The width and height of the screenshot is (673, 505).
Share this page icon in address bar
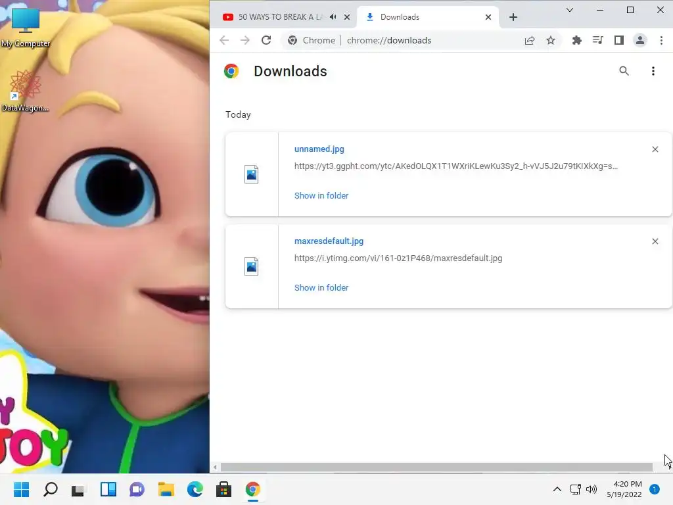tap(530, 40)
